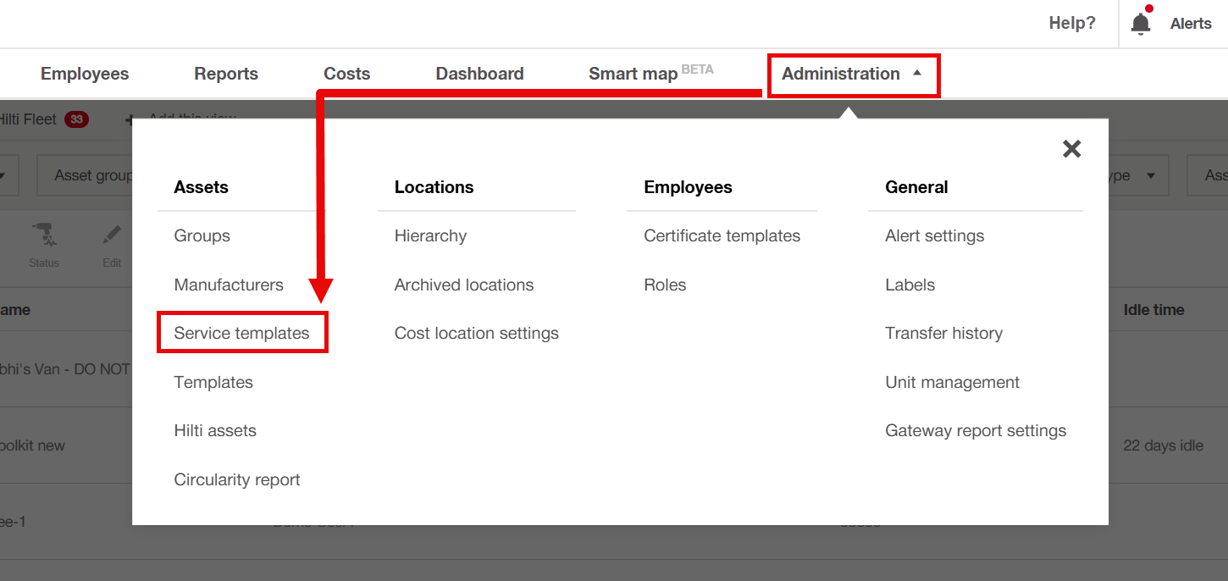1228x581 pixels.
Task: Click the Alerts bell icon
Action: point(1141,24)
